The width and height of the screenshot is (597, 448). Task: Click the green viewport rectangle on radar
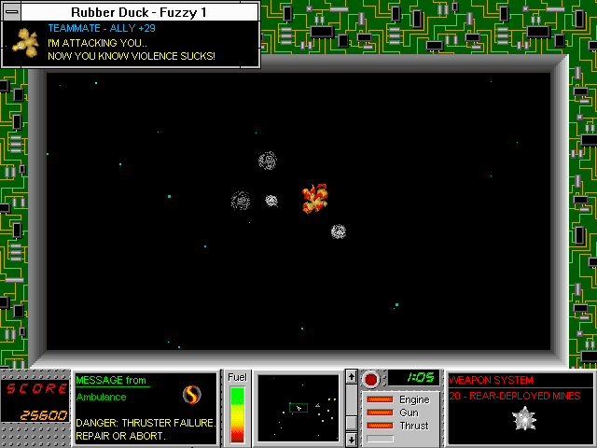tap(298, 408)
